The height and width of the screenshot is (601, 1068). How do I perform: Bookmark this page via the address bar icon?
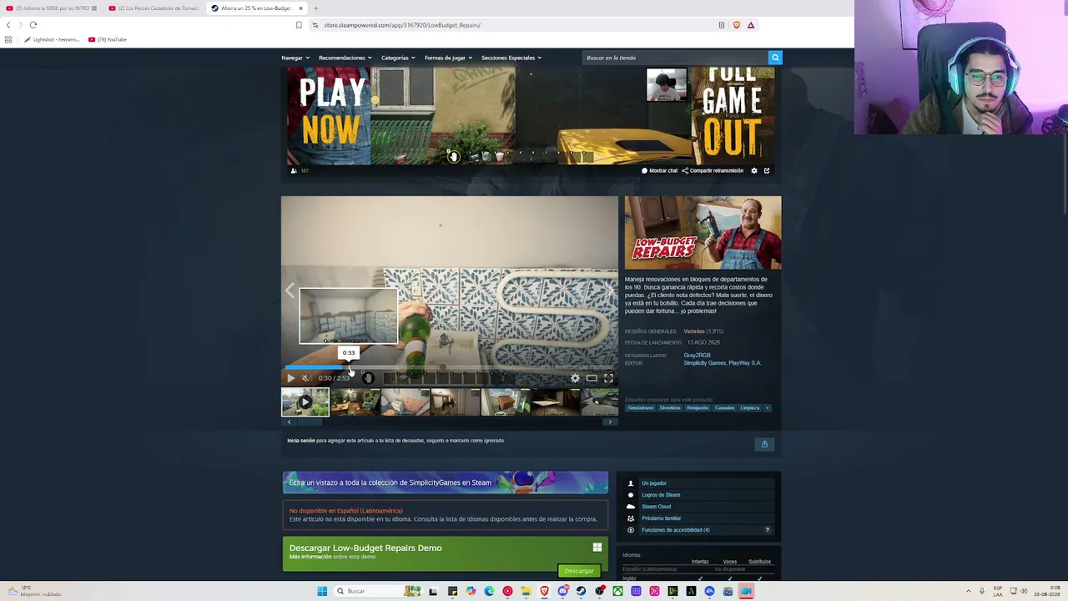(x=299, y=25)
